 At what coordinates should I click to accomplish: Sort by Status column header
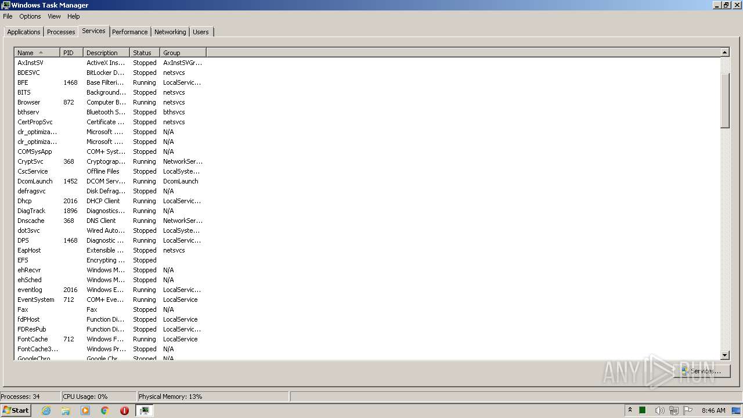145,53
